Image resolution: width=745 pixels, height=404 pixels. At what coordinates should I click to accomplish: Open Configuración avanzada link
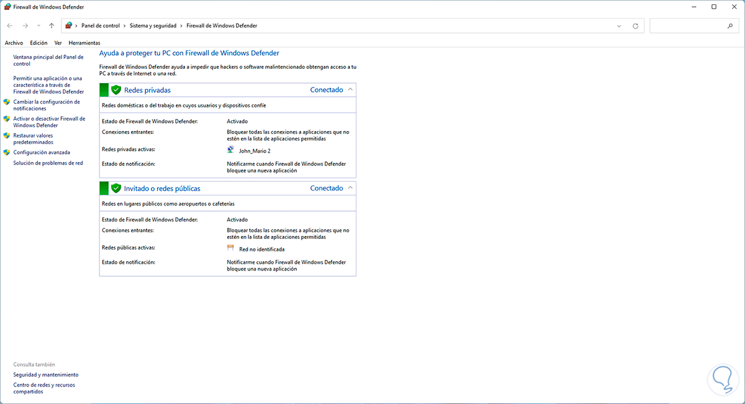point(42,152)
